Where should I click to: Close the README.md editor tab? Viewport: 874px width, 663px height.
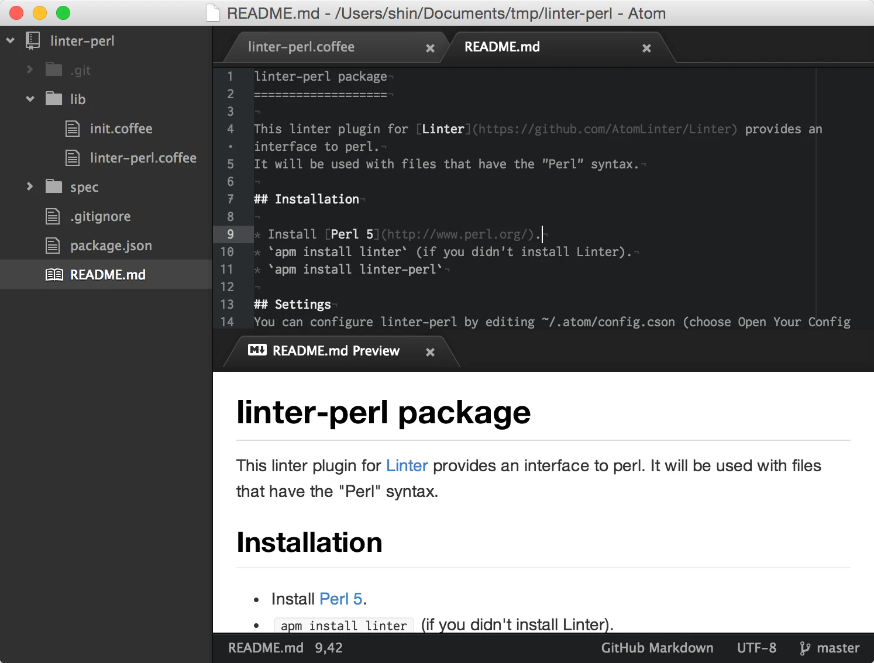[646, 48]
